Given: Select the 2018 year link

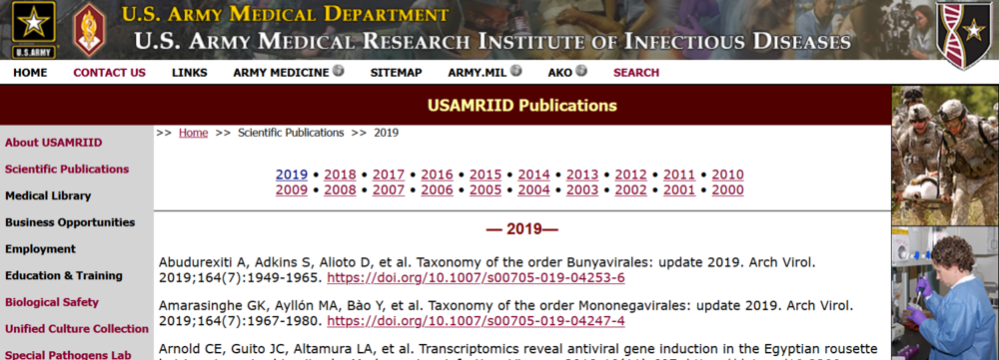Looking at the screenshot, I should coord(341,175).
